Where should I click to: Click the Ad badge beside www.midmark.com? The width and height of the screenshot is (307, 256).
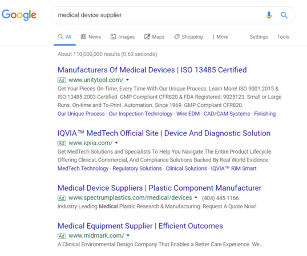pyautogui.click(x=62, y=236)
